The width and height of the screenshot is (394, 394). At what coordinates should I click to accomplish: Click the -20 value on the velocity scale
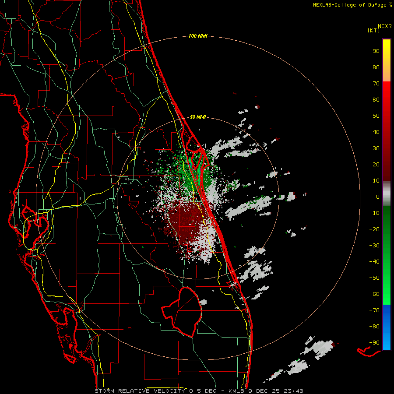(374, 229)
